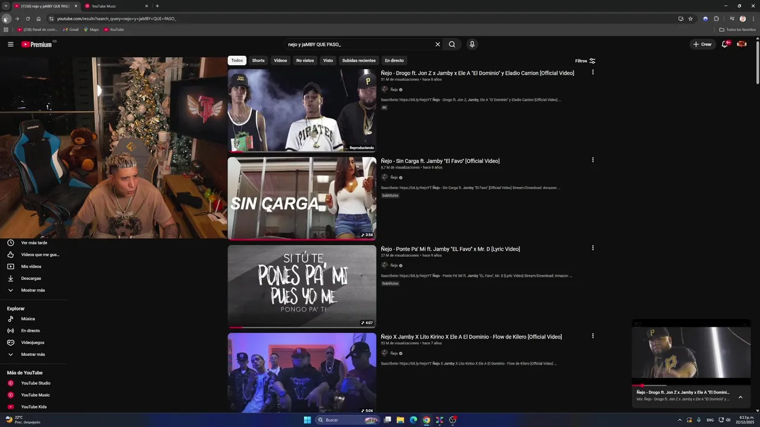This screenshot has width=760, height=427.
Task: Select the Subidas recientes filter chip
Action: [359, 60]
